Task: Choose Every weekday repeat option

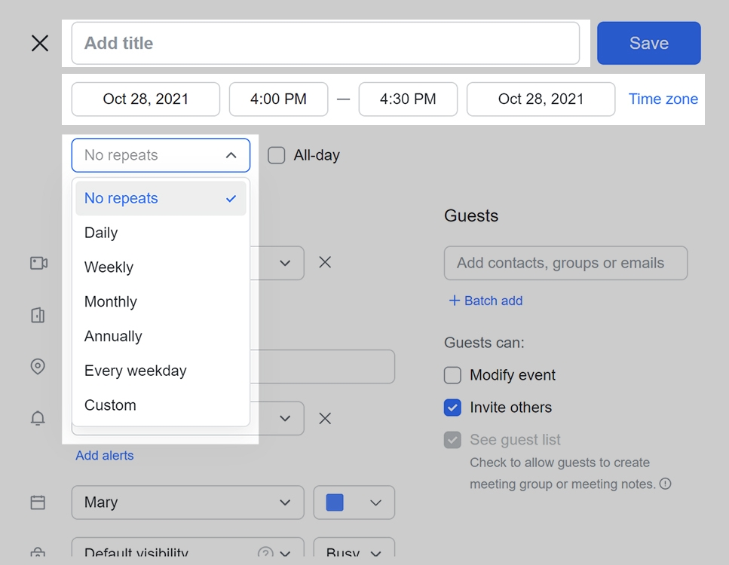Action: (x=135, y=371)
